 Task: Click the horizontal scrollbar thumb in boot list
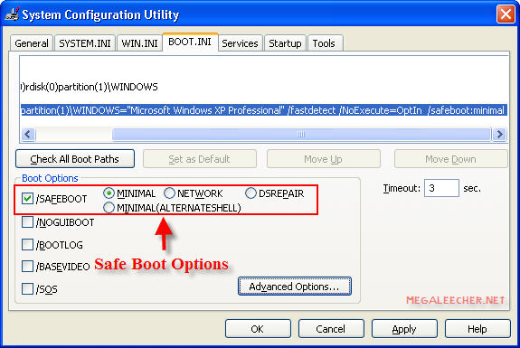click(301, 134)
